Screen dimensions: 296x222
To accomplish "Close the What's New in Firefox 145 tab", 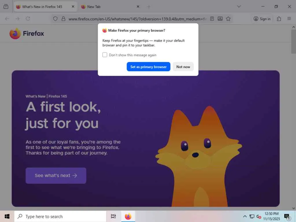I will pos(73,7).
